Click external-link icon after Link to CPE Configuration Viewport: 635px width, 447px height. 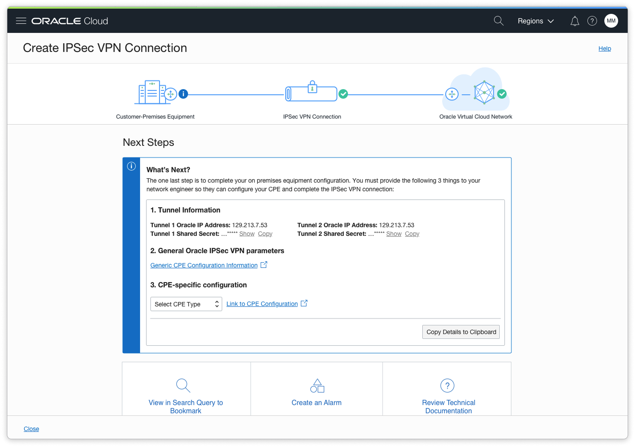pos(304,303)
